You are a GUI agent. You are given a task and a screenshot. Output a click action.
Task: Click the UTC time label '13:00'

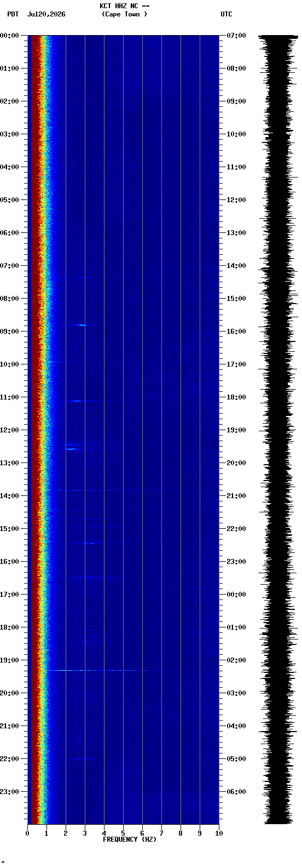coord(236,233)
